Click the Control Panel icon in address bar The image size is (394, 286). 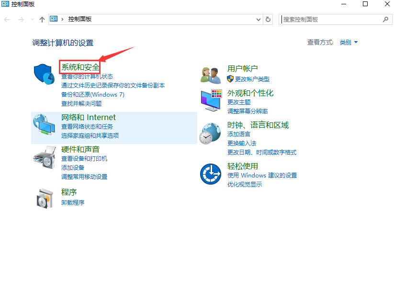54,19
